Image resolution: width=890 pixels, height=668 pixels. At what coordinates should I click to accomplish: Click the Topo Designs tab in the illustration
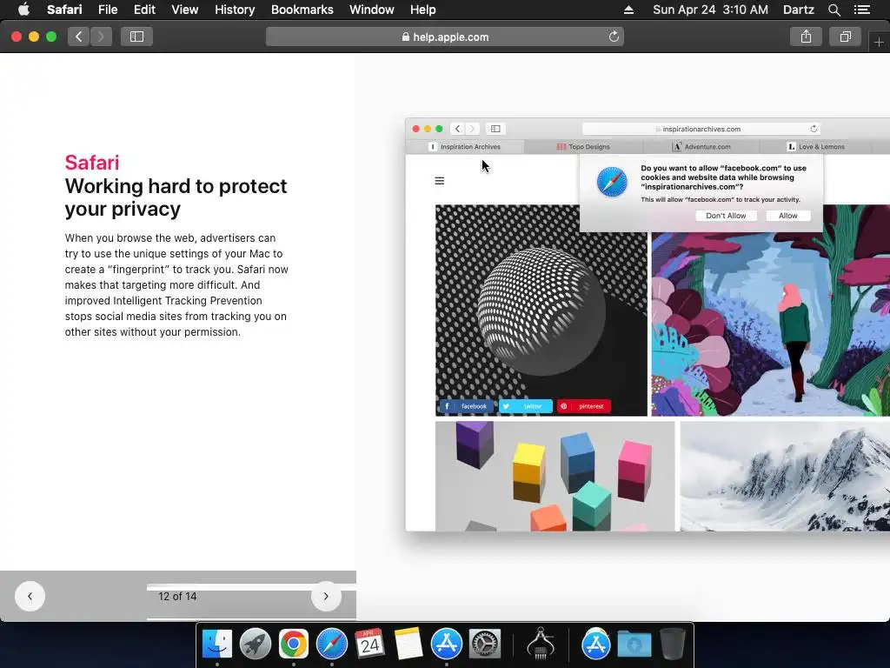pos(583,146)
